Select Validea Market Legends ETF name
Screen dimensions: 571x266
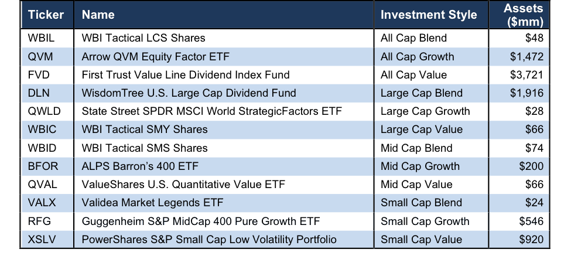point(152,203)
